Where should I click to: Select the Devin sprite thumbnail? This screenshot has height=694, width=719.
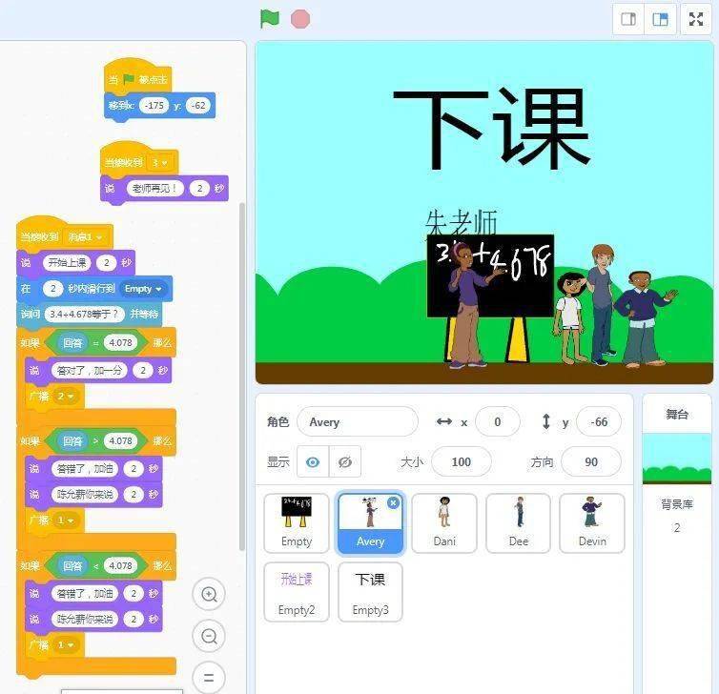click(591, 522)
